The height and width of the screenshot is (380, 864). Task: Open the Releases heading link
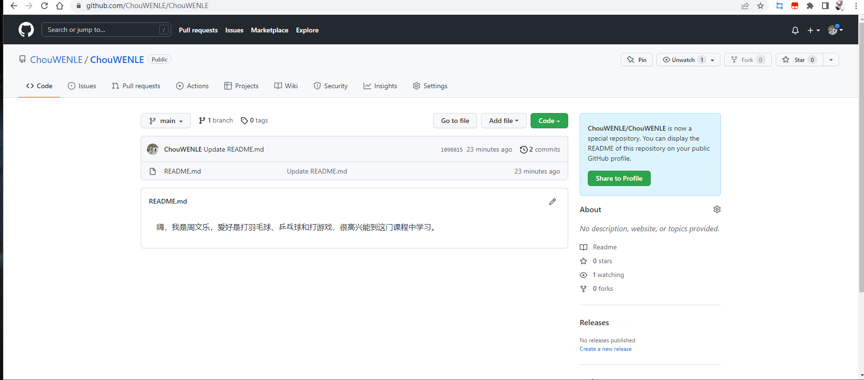click(594, 323)
